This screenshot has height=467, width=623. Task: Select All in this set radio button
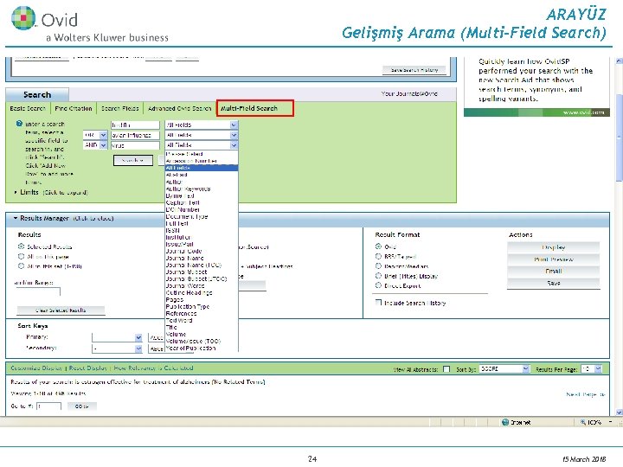(21, 266)
